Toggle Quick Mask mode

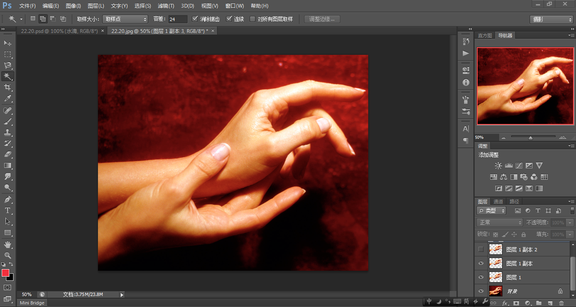click(8, 288)
